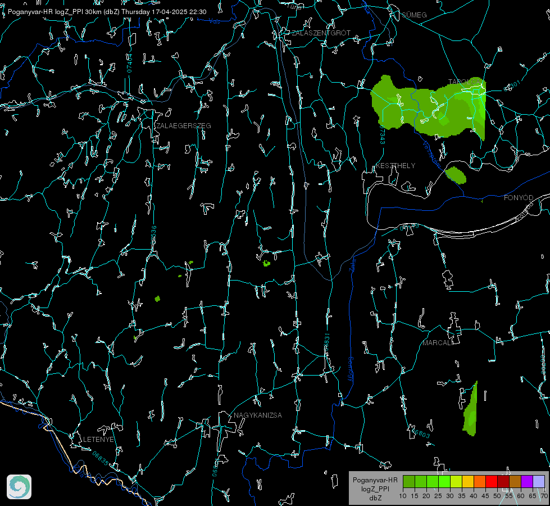Click the legend unit label 'dbZ'
Image resolution: width=550 pixels, height=506 pixels.
point(375,498)
